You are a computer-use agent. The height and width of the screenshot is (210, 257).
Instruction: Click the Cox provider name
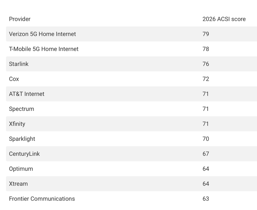pos(14,79)
